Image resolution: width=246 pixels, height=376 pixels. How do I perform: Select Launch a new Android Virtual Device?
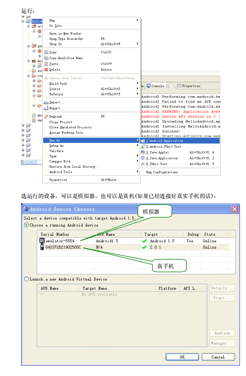[x=26, y=279]
